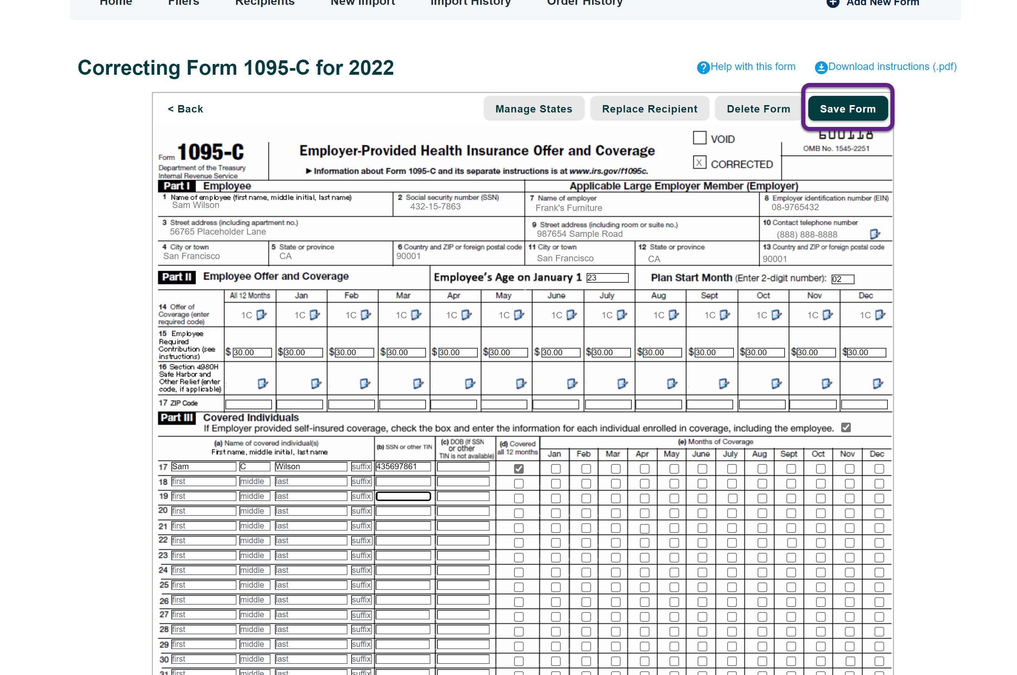The width and height of the screenshot is (1017, 675).
Task: Click Replace Recipient button
Action: [x=650, y=109]
